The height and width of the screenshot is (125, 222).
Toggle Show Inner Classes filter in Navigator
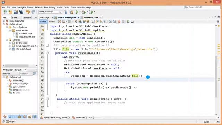(x=25, y=117)
